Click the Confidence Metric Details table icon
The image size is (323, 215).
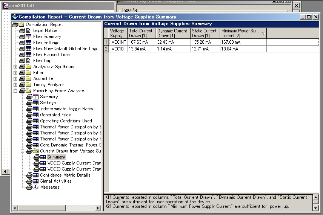[35, 175]
